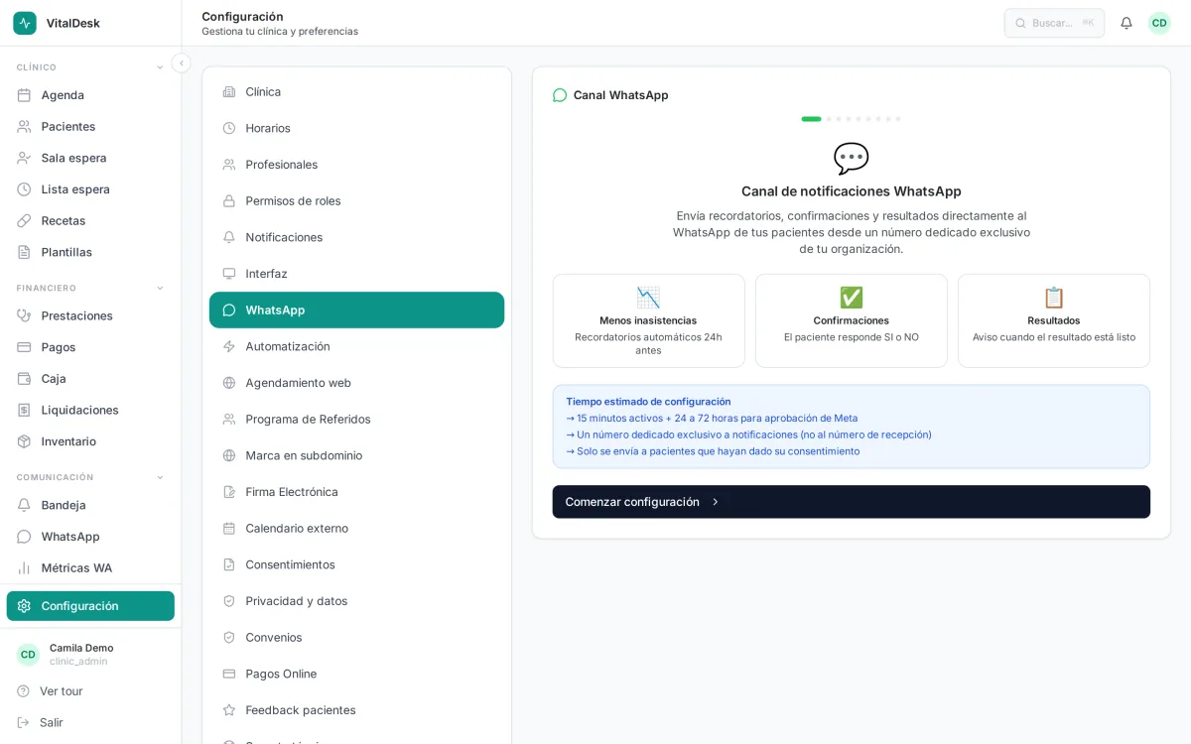Viewport: 1191px width, 744px height.
Task: Click the Horarios clock icon
Action: pos(229,128)
